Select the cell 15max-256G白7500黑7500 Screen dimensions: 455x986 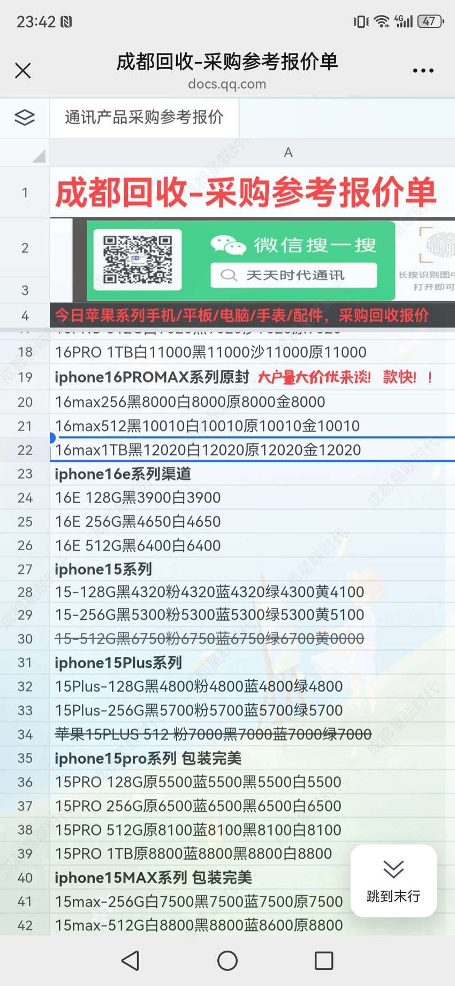252,901
